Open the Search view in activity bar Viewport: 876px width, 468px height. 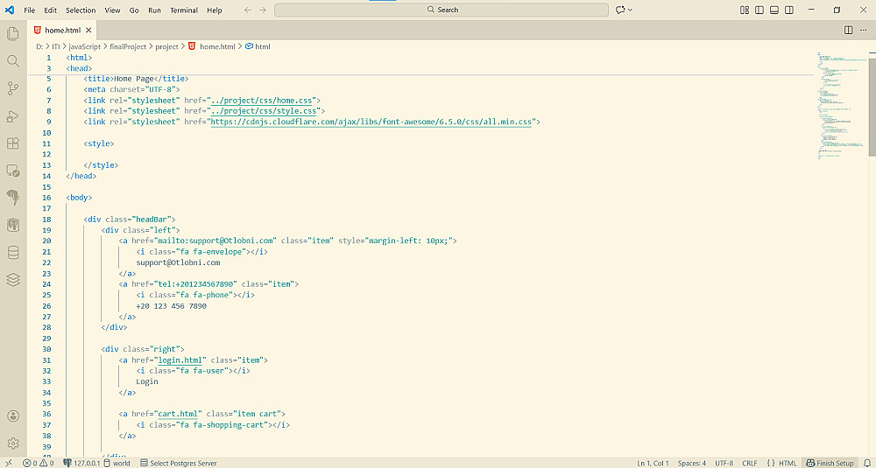pos(13,61)
